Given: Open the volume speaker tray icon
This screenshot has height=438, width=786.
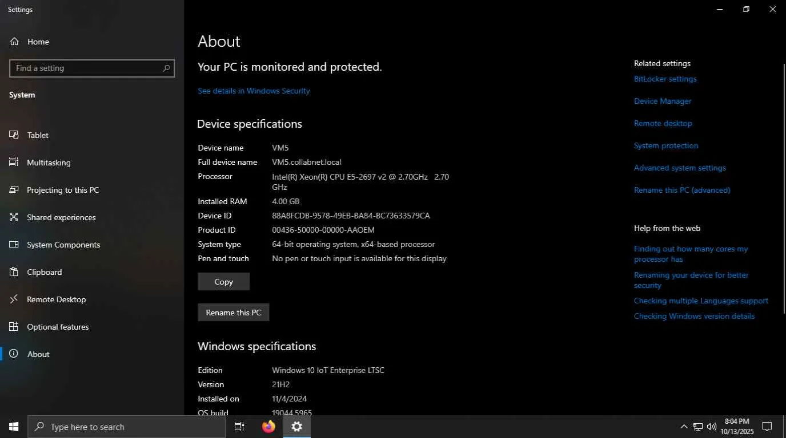Looking at the screenshot, I should (x=712, y=427).
